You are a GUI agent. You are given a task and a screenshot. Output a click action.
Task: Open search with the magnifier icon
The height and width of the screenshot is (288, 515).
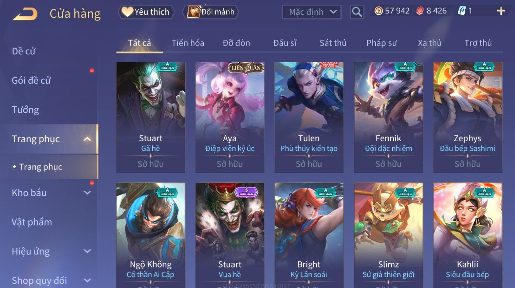pyautogui.click(x=357, y=12)
